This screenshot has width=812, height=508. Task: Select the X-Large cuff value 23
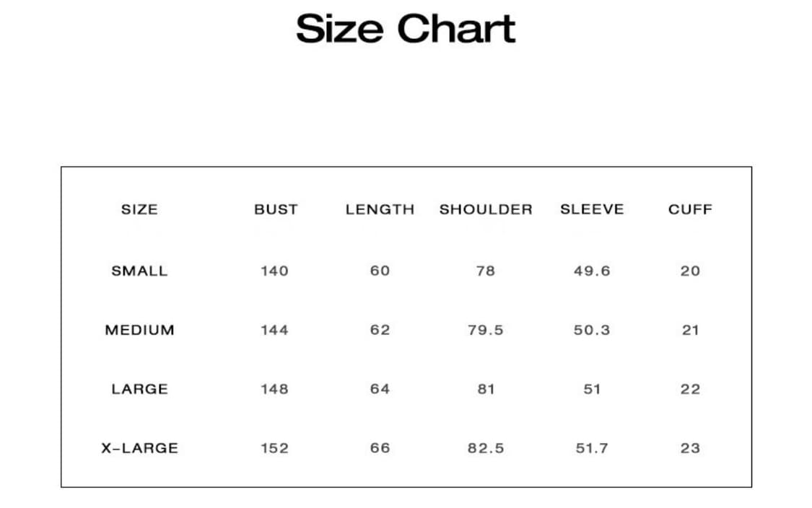(690, 448)
